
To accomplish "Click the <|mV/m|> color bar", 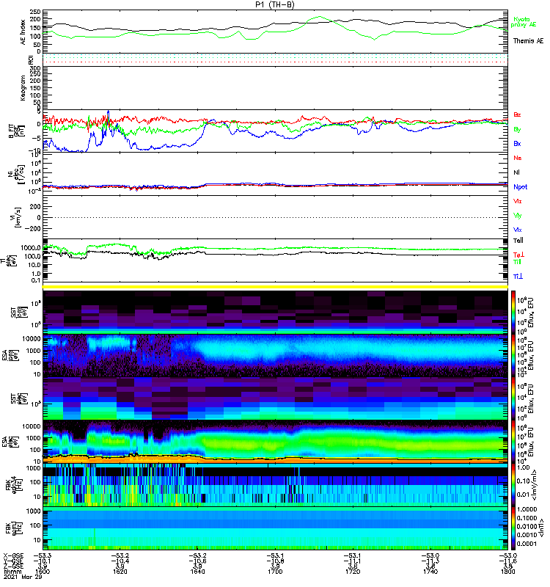I will click(513, 485).
